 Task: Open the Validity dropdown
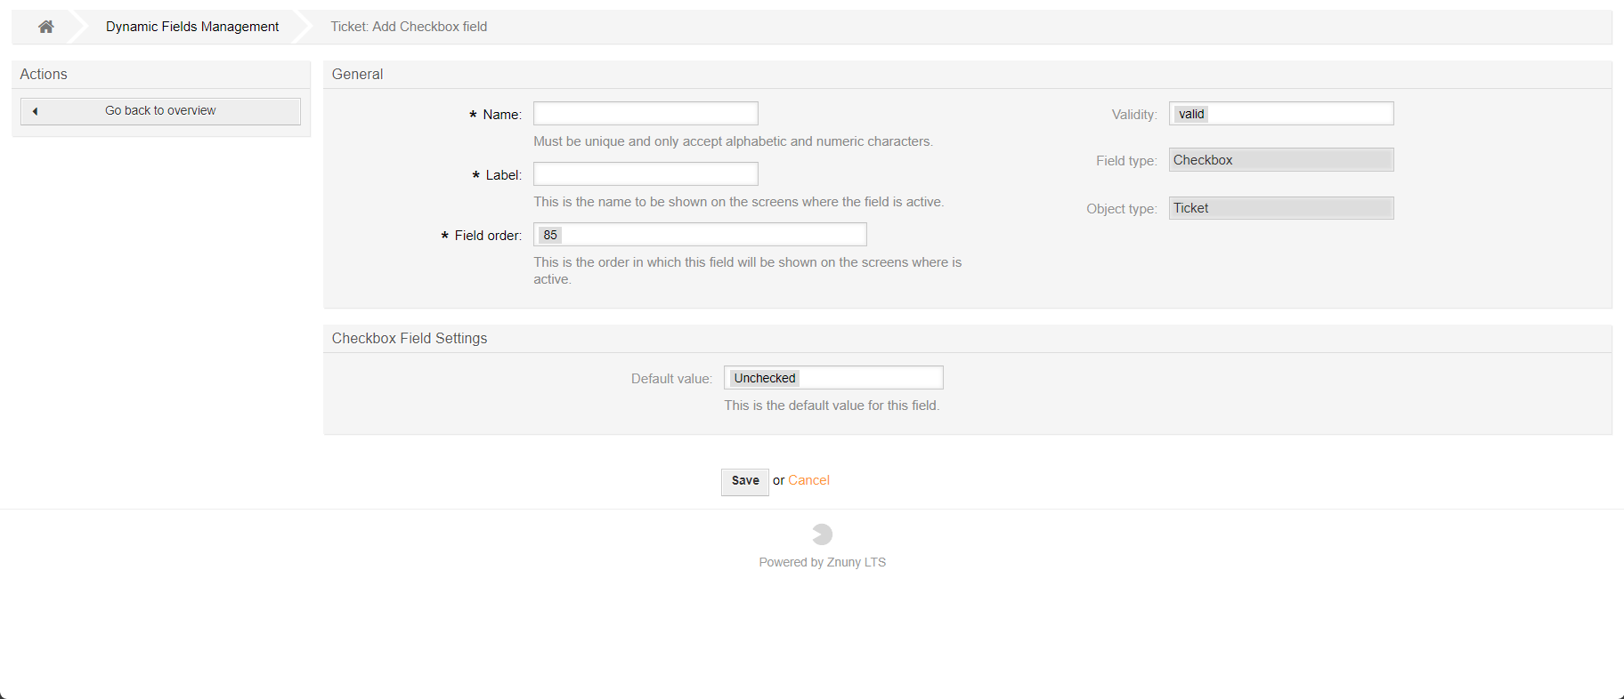1280,113
